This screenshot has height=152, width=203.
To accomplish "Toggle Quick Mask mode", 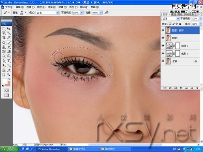I will click(x=6, y=90).
